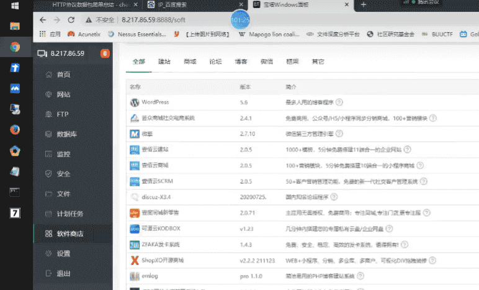Click the 壹佰云商城 icon
479x290 pixels.
click(135, 166)
